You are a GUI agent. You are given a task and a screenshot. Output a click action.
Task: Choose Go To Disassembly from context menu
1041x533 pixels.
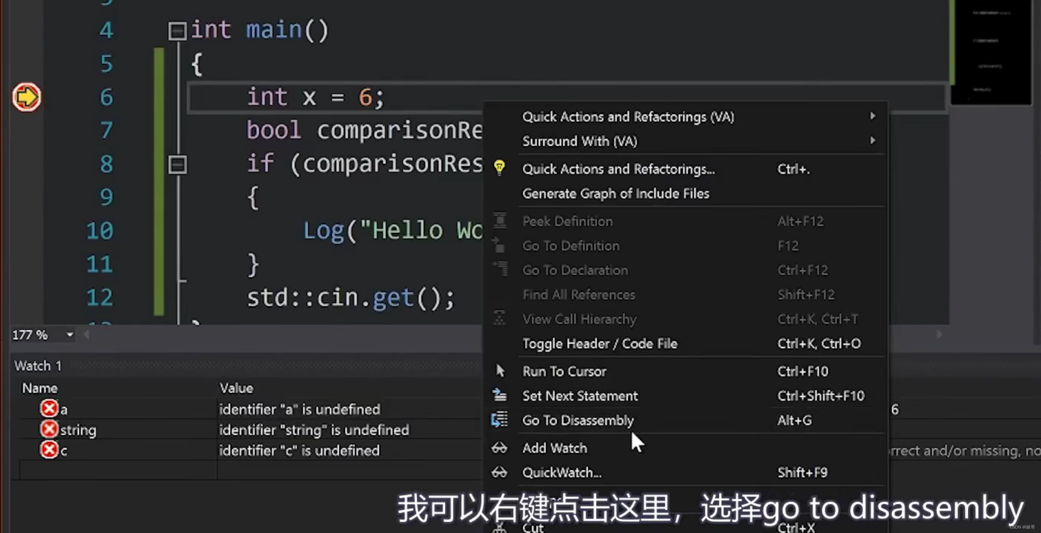coord(685,420)
